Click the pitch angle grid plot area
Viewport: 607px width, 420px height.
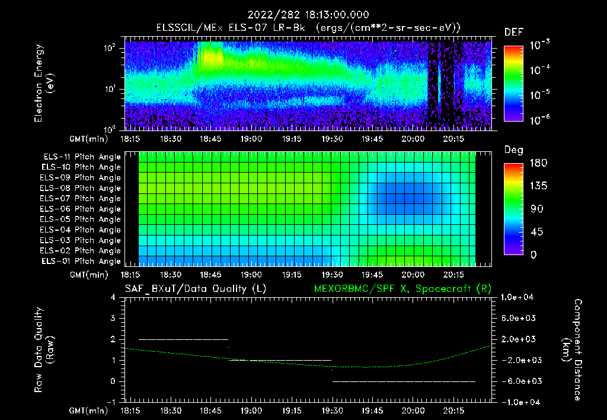[307, 209]
